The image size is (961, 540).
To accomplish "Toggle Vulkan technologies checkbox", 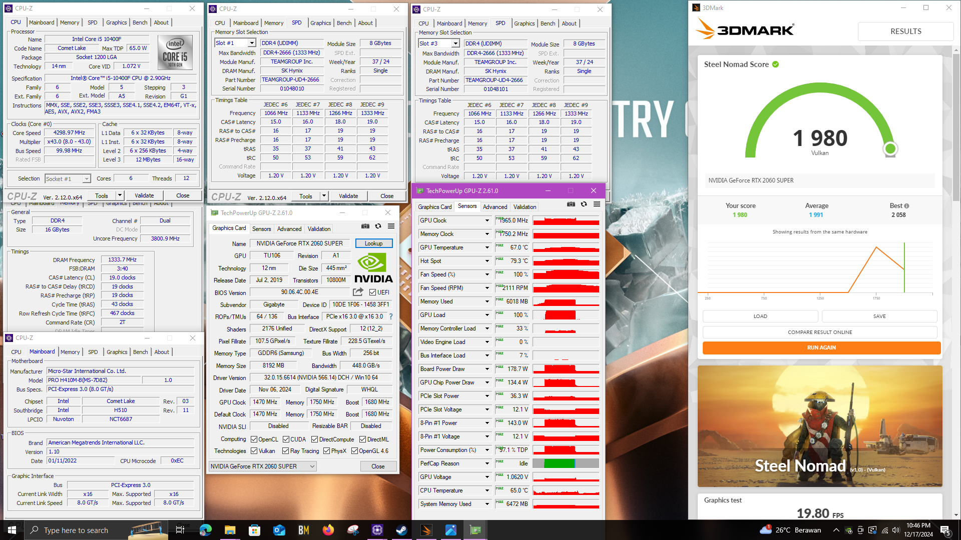I will [x=254, y=451].
